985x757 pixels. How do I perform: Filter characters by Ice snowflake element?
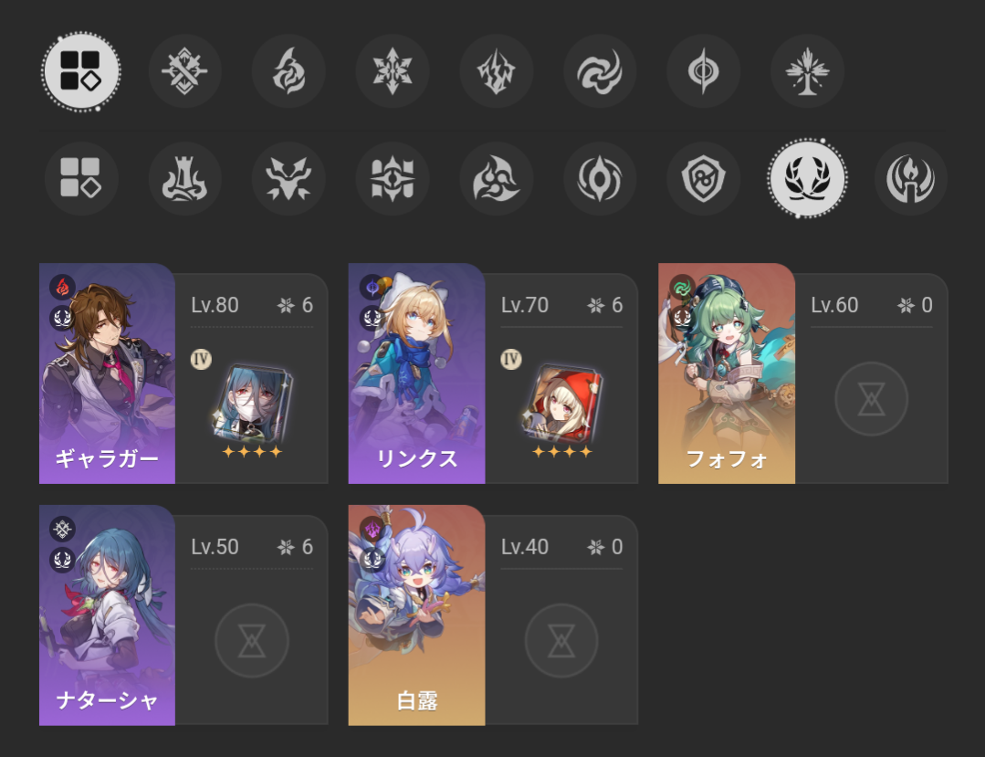(392, 71)
